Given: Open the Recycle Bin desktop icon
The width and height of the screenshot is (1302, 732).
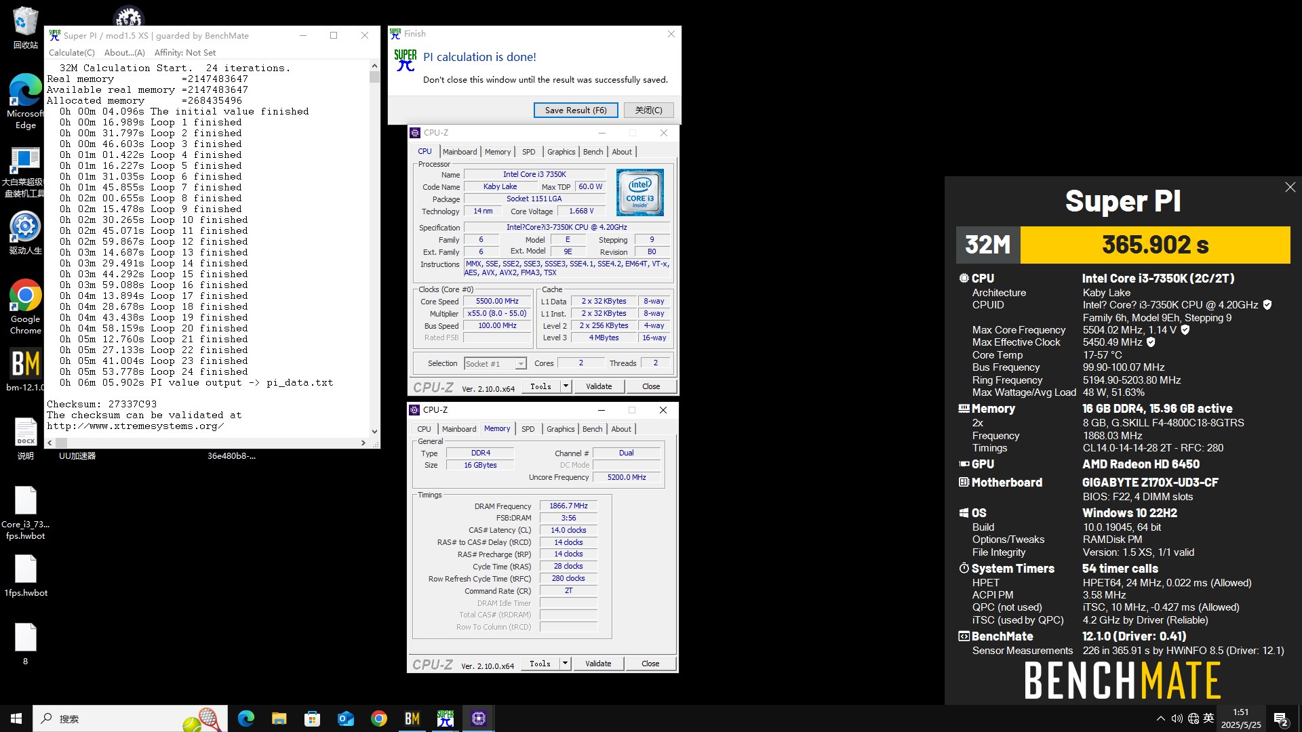Looking at the screenshot, I should click(x=25, y=27).
